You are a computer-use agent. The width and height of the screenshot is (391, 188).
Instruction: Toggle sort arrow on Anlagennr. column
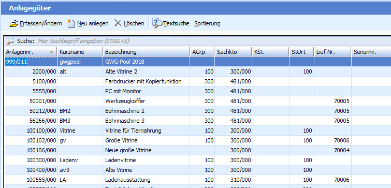click(52, 52)
